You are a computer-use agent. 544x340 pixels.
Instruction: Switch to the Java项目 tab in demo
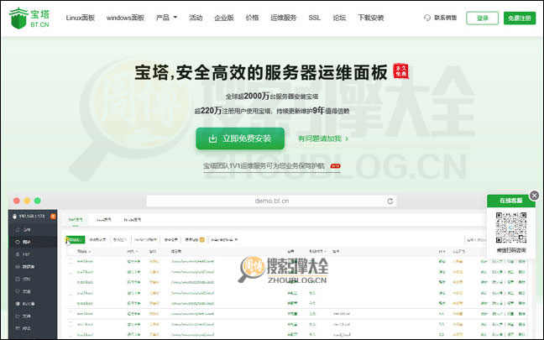coord(104,220)
